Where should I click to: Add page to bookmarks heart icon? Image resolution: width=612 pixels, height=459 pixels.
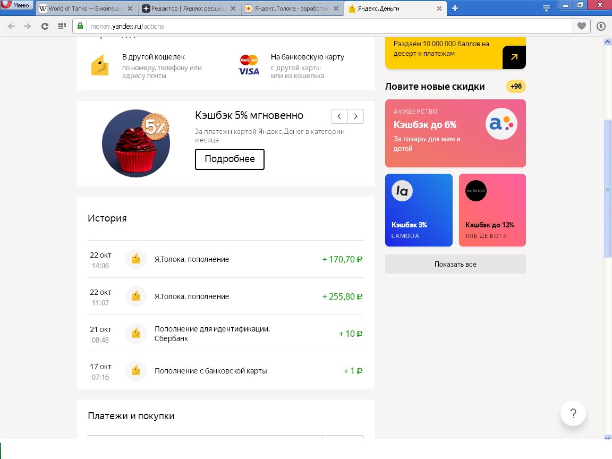tap(582, 26)
